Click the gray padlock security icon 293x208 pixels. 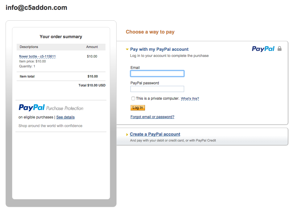click(279, 49)
